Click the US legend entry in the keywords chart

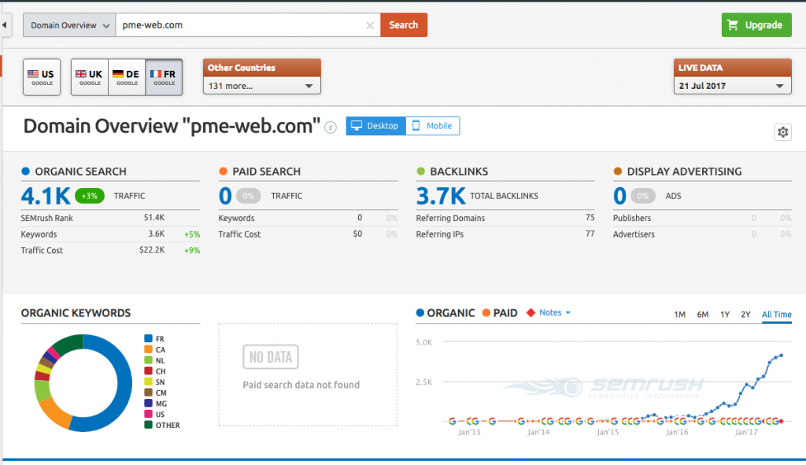(x=155, y=414)
